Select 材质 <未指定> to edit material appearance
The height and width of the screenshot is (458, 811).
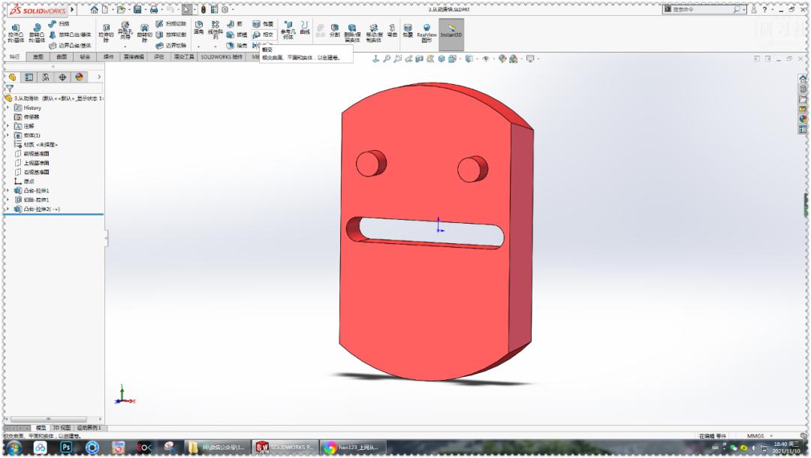click(41, 144)
